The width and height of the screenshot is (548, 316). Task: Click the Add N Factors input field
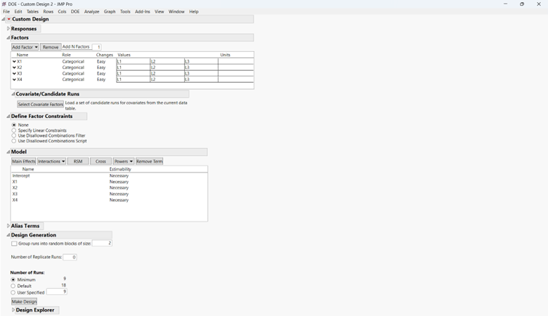coord(96,47)
